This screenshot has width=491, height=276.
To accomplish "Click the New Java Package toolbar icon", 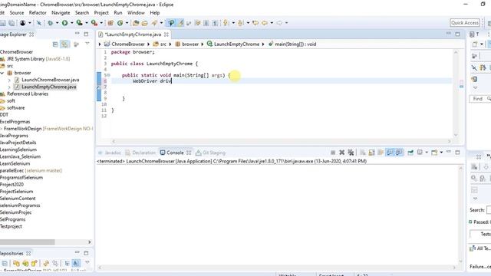I will [x=110, y=23].
